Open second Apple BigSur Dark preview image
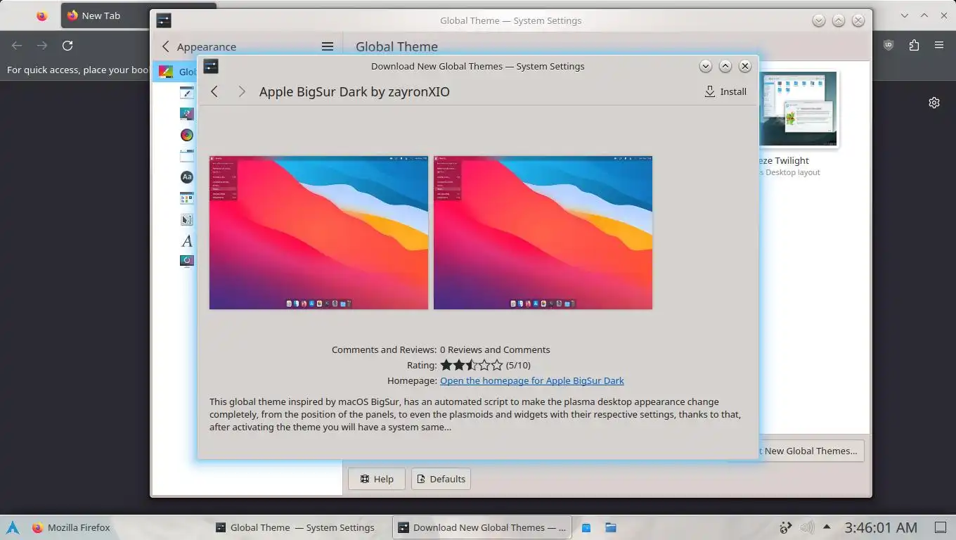Image resolution: width=956 pixels, height=540 pixels. [543, 233]
